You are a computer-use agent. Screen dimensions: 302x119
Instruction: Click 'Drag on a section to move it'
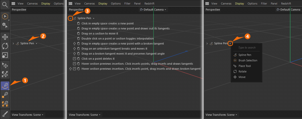coord(100,33)
